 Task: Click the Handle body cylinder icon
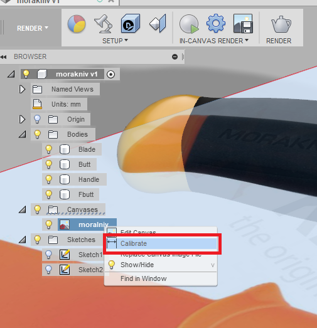coord(65,179)
